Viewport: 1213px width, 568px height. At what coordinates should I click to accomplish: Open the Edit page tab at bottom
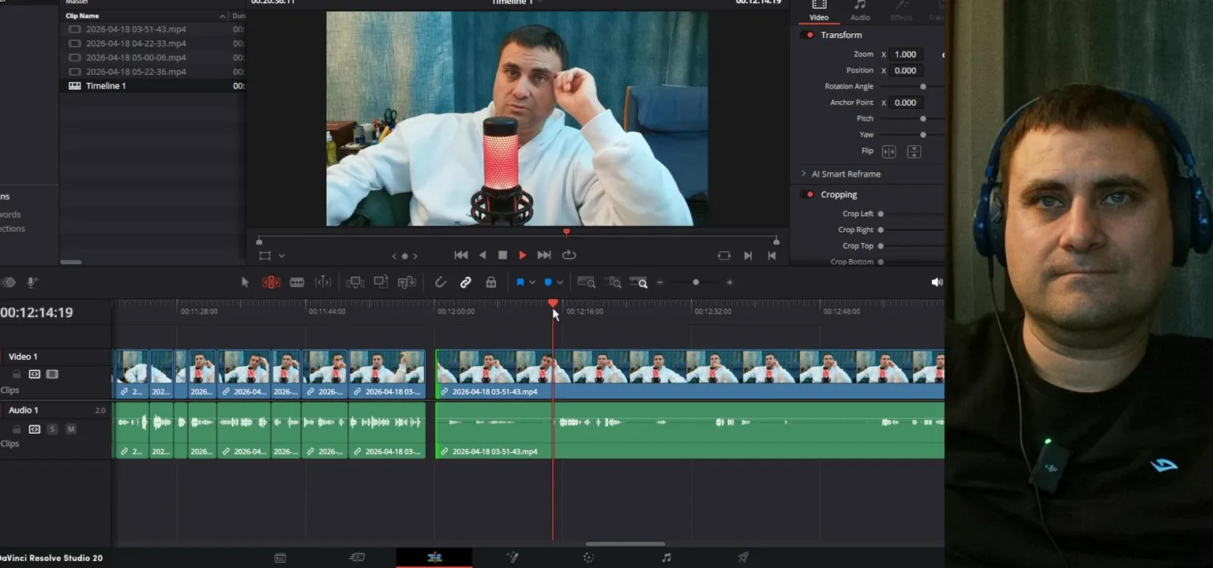pyautogui.click(x=434, y=558)
